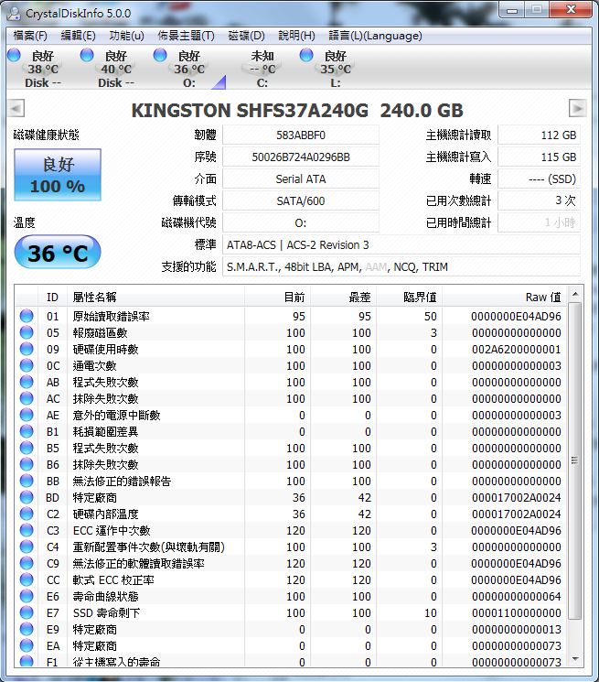This screenshot has height=682, width=599.
Task: Click the 最差 column header
Action: tap(344, 298)
